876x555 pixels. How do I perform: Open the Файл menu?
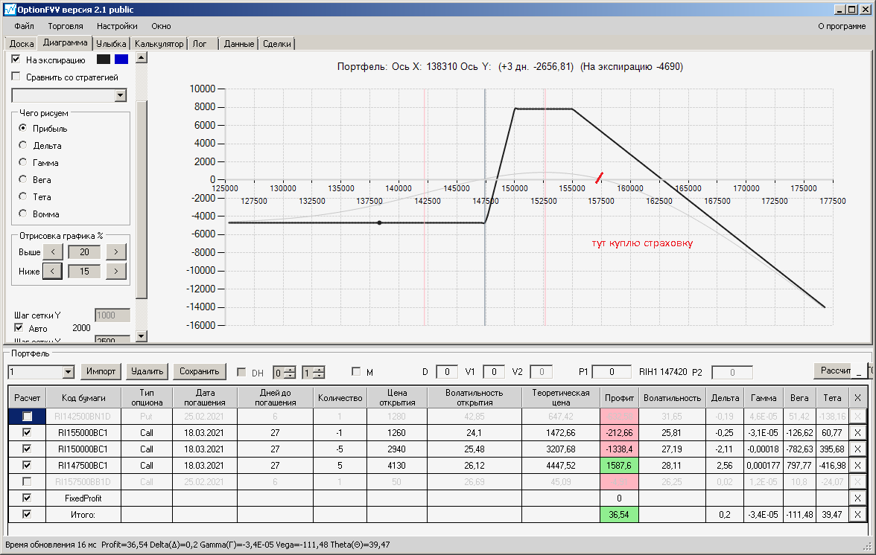click(24, 26)
